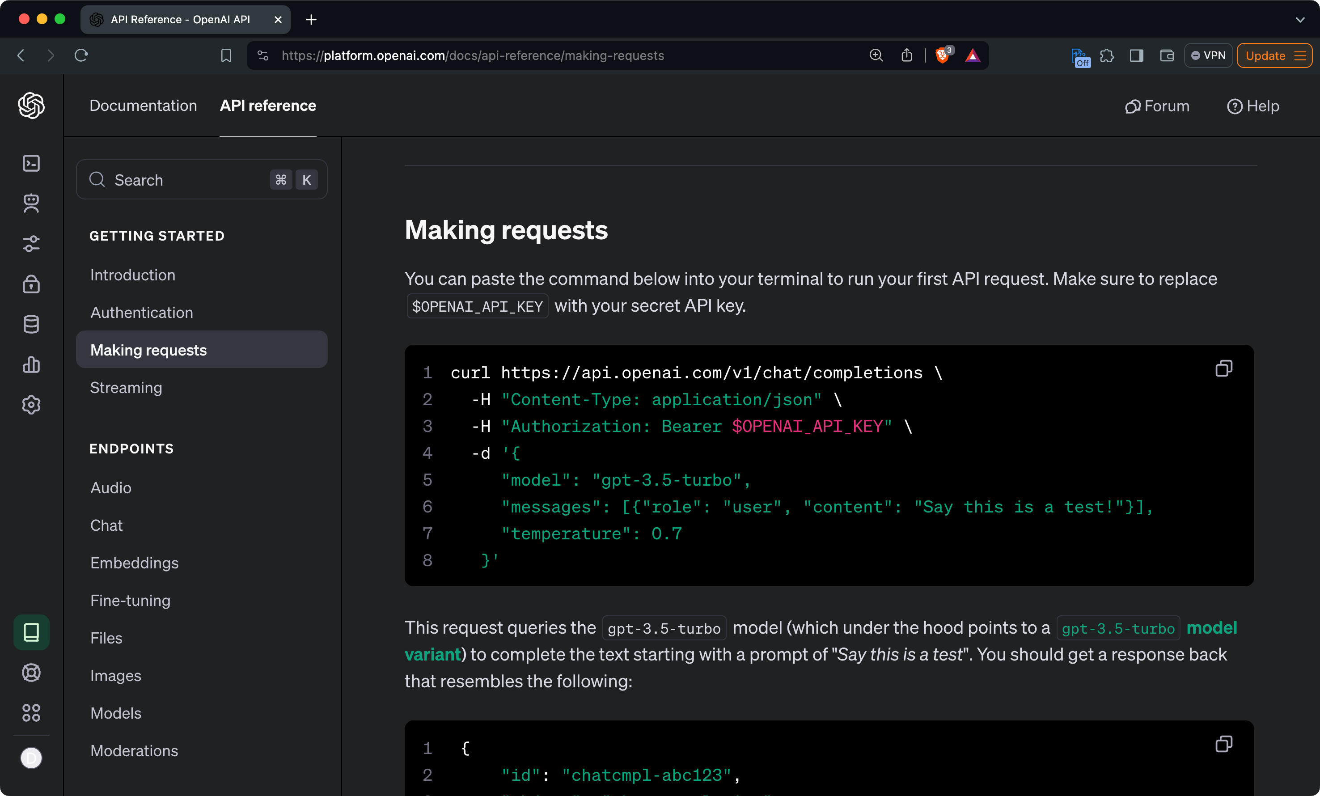Open the Update hamburger menu
Screen dimensions: 1320x796
pos(1300,56)
